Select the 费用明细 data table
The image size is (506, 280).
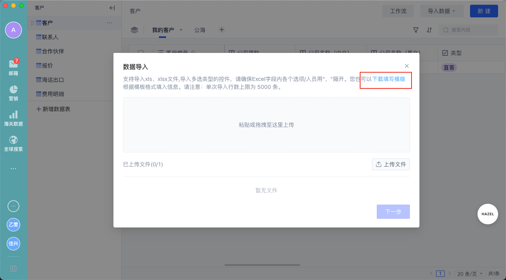(74, 94)
